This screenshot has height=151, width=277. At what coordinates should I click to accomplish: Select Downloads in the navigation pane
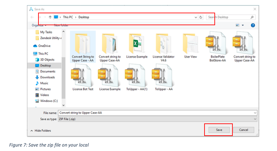point(45,77)
